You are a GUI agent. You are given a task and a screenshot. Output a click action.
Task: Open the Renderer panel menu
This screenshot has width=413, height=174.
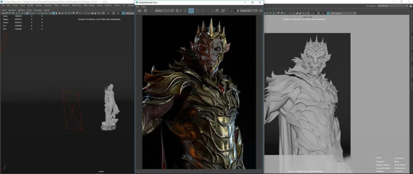[x=38, y=10]
